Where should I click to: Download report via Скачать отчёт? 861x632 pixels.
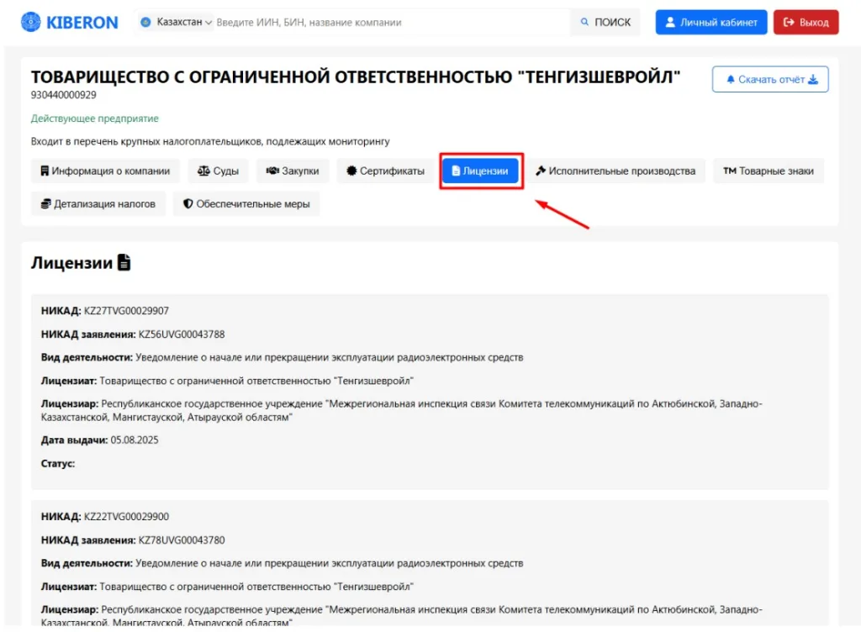(x=770, y=79)
